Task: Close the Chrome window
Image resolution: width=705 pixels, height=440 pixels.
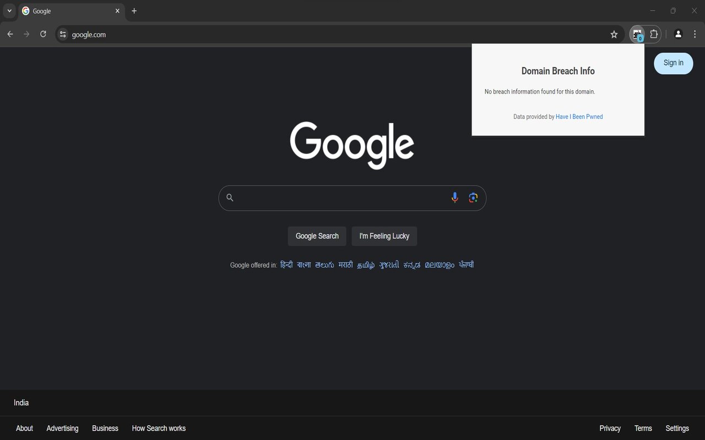Action: (694, 10)
